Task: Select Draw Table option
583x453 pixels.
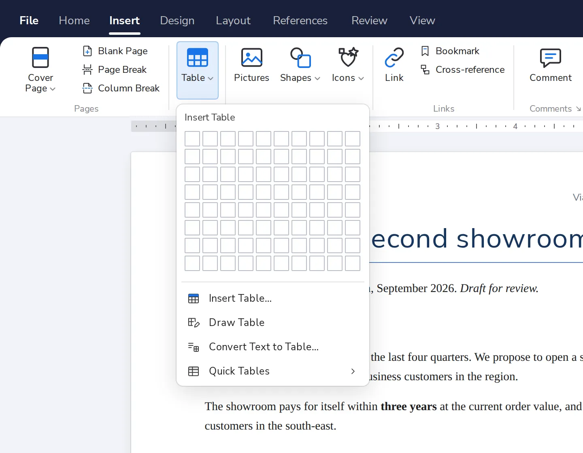Action: pyautogui.click(x=273, y=322)
